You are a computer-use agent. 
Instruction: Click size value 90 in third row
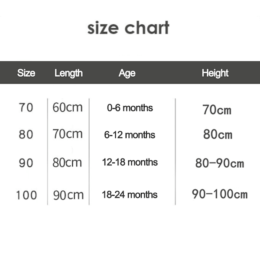pos(26,163)
